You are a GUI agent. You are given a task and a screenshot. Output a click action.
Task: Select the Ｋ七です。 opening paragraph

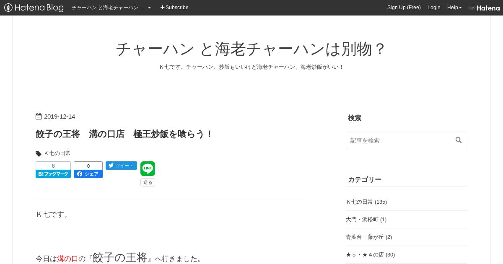click(x=53, y=214)
